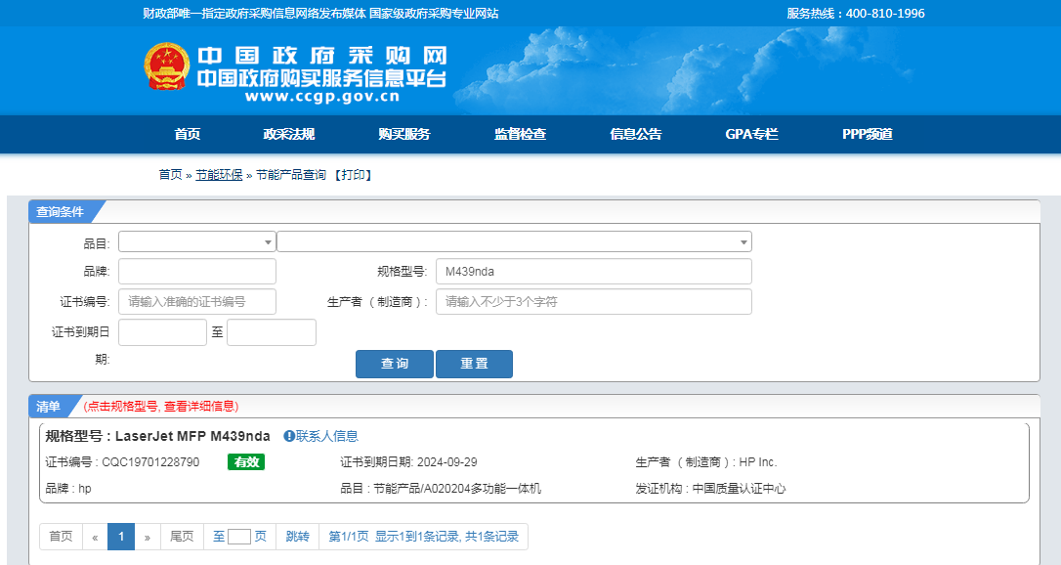Open the 首页 navigation menu item
This screenshot has height=565, width=1061.
click(x=188, y=134)
